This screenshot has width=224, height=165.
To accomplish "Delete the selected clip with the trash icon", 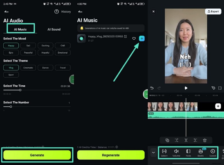I will (205, 140).
